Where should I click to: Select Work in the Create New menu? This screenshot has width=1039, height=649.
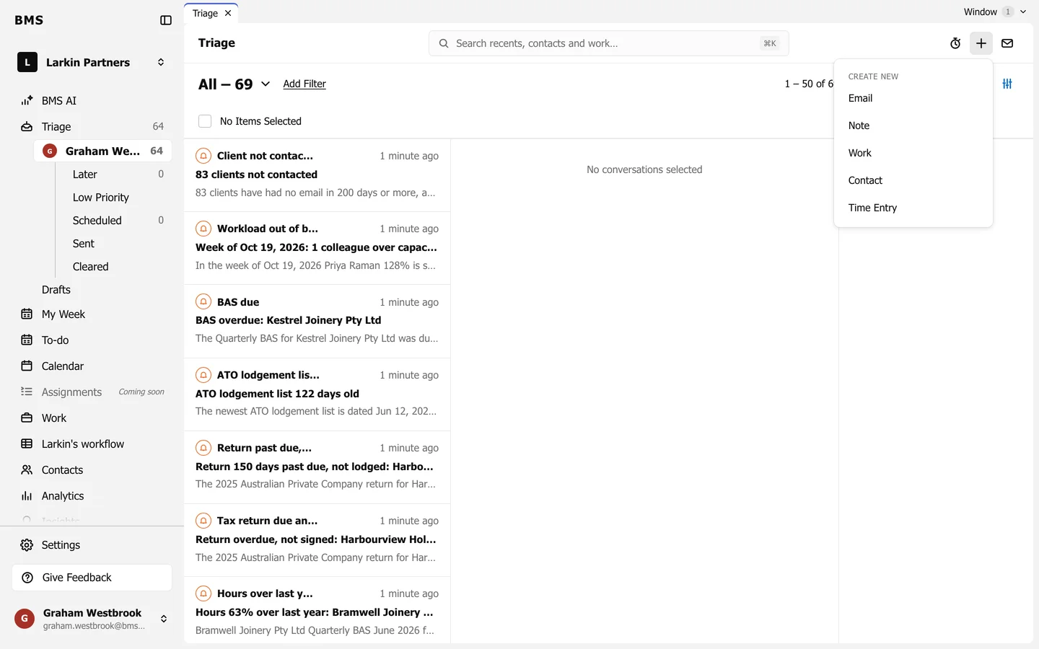pos(913,153)
